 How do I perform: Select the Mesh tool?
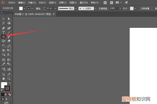click(x=3, y=60)
